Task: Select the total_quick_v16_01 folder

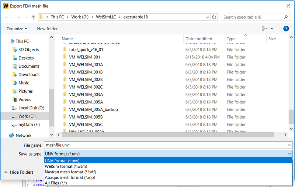Action: click(86, 50)
